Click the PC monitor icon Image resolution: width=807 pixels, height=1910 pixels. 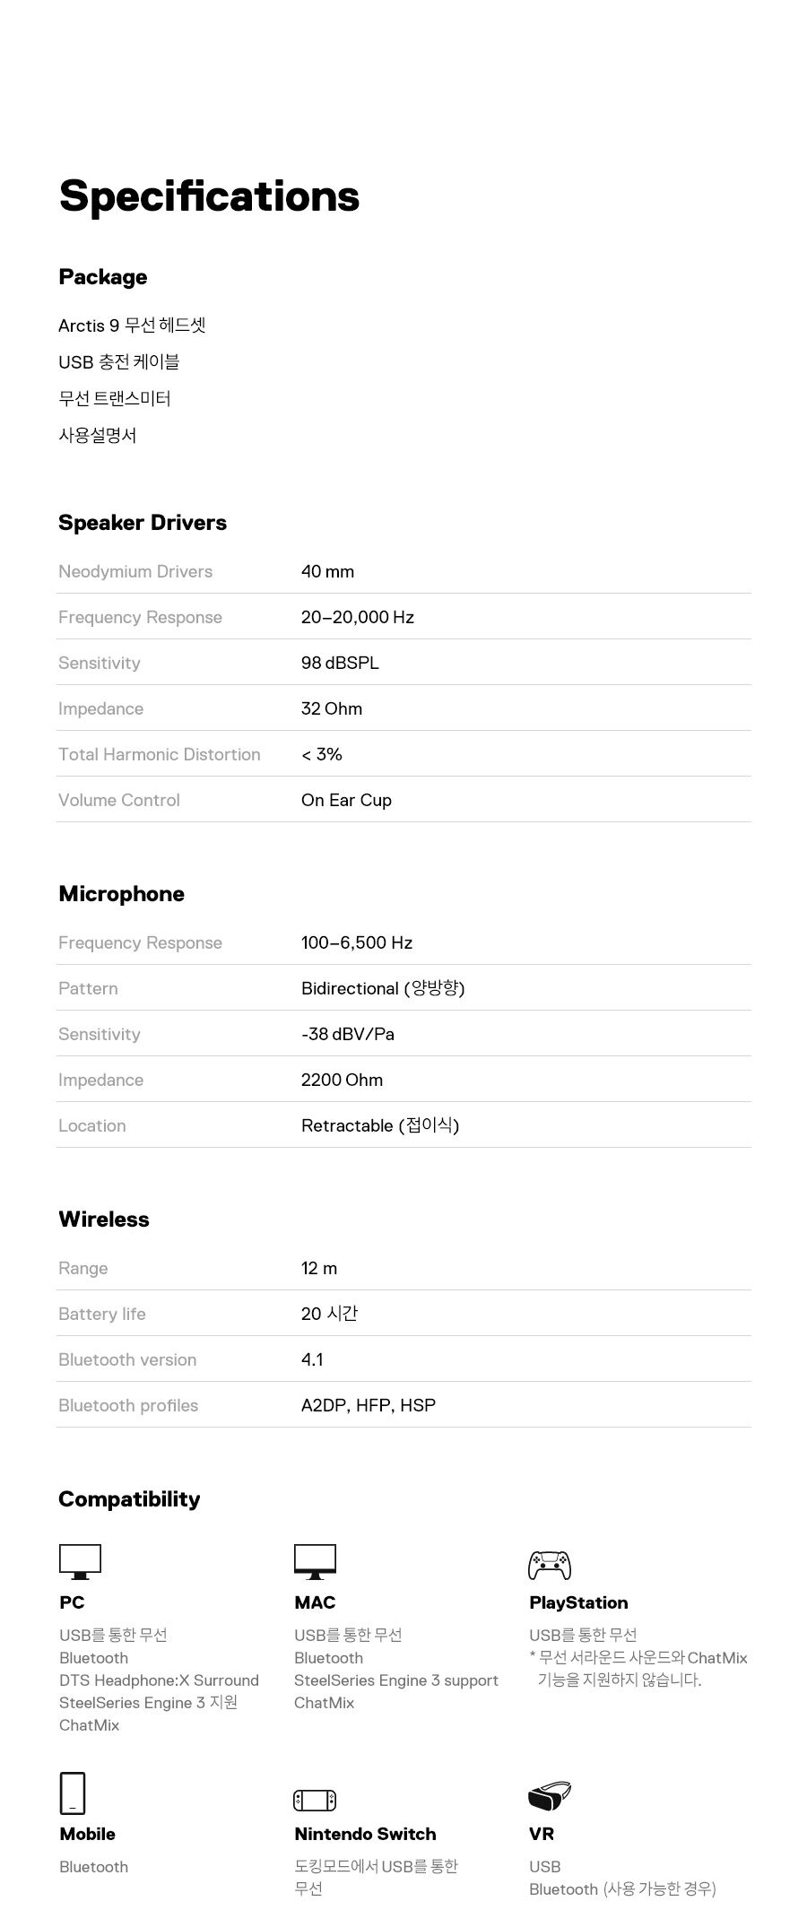(x=80, y=1561)
